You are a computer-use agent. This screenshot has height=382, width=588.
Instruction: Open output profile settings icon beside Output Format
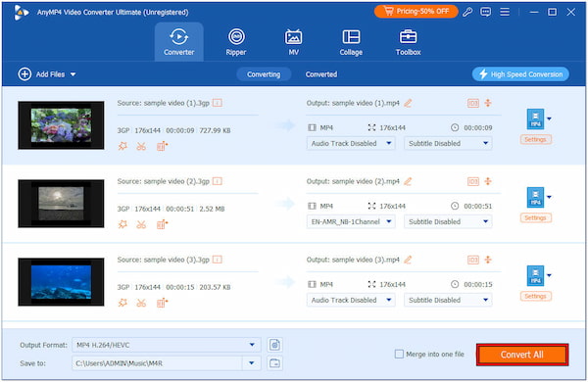(274, 345)
